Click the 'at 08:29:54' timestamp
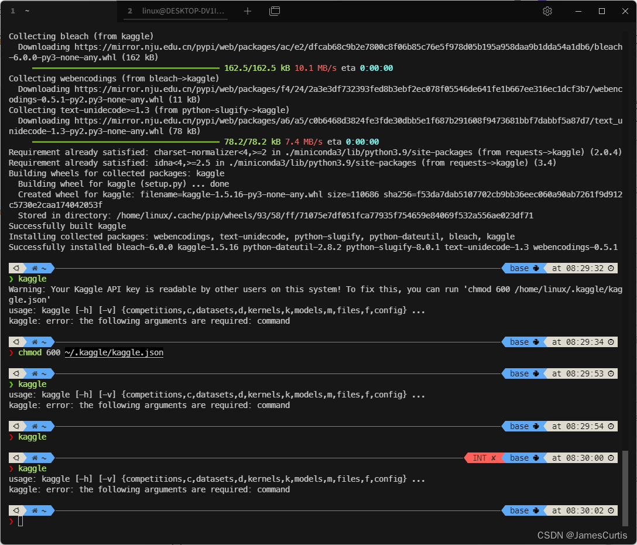 coord(578,426)
